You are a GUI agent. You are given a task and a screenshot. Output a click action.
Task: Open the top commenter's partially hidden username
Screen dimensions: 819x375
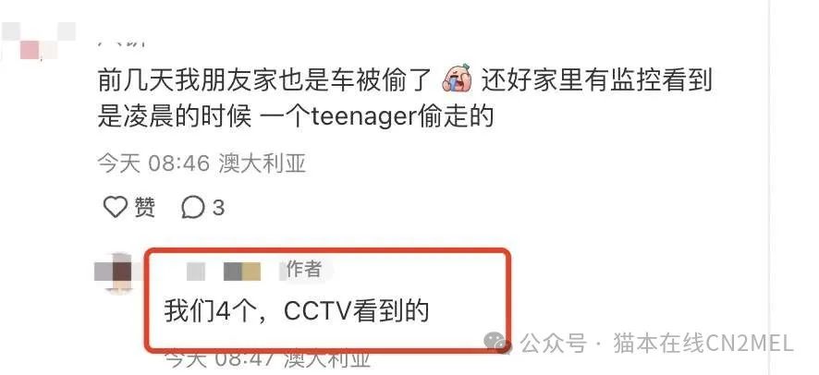point(121,43)
